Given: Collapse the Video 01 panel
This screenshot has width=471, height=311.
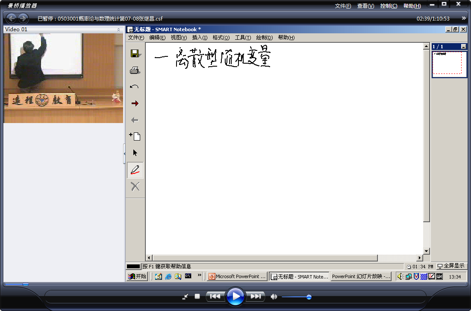Looking at the screenshot, I should (118, 29).
